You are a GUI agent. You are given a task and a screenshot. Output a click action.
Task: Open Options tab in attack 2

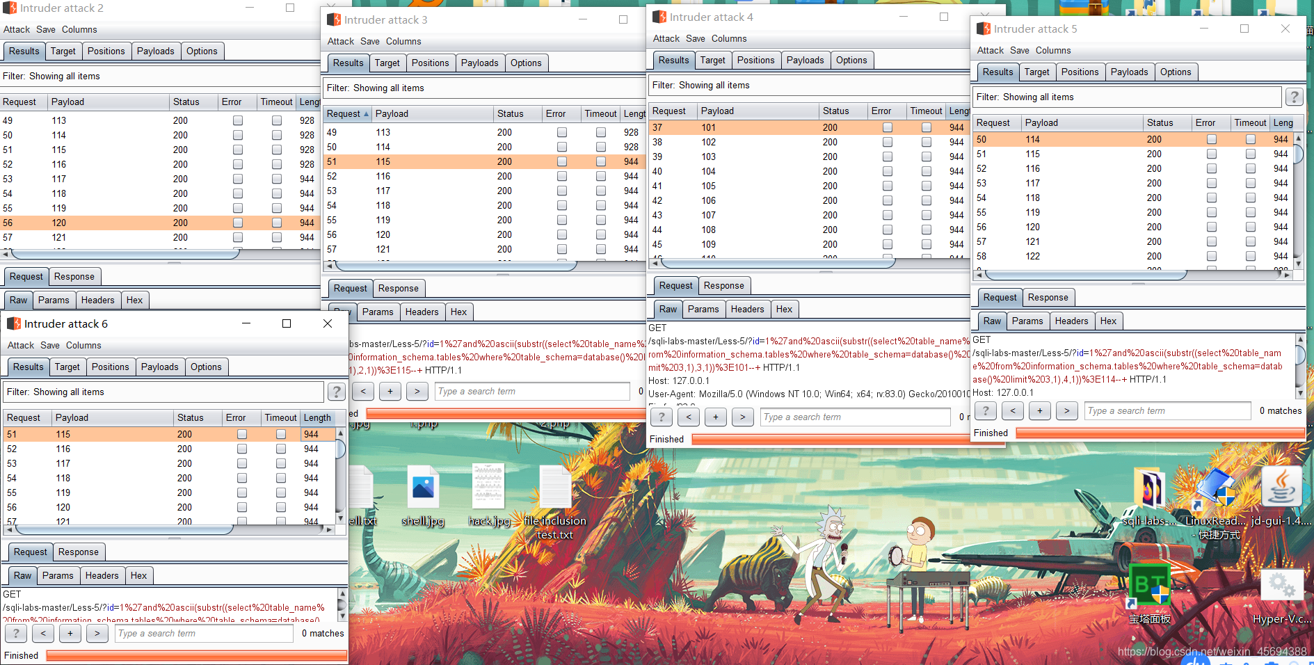click(x=202, y=51)
